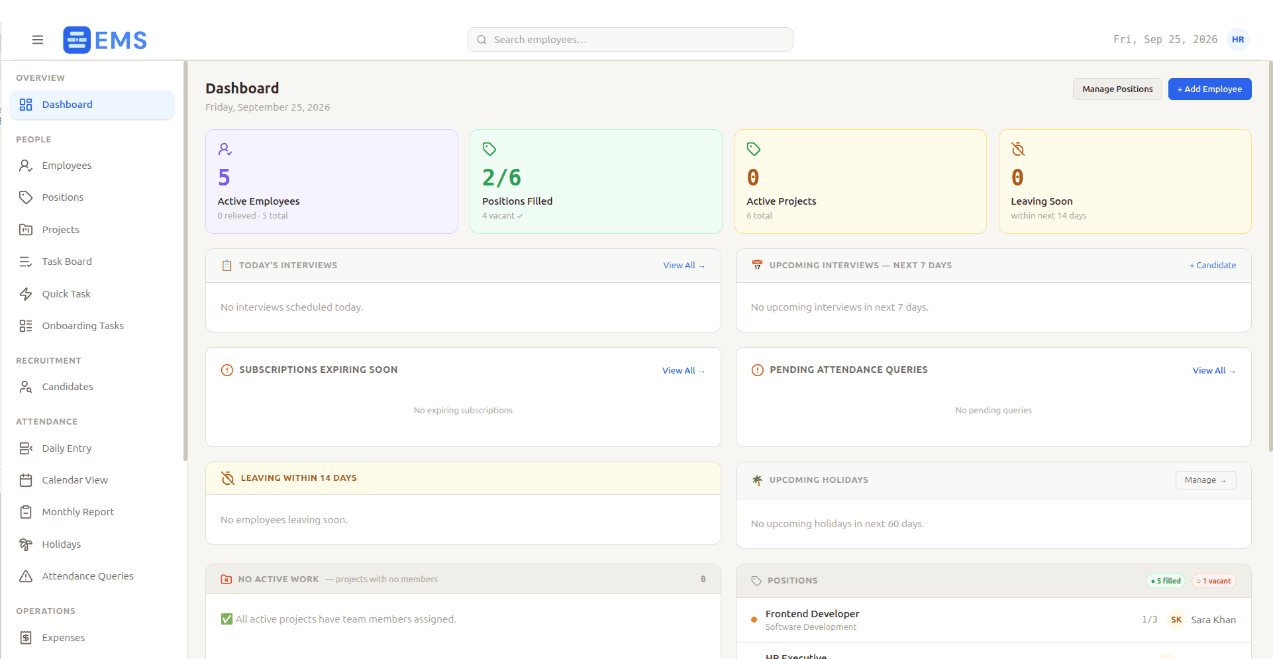
Task: Open the Active Employees stat card
Action: tap(332, 181)
